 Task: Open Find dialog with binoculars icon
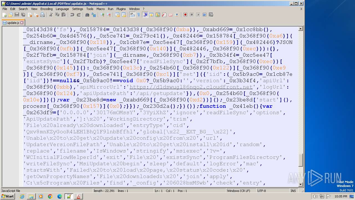[87, 15]
